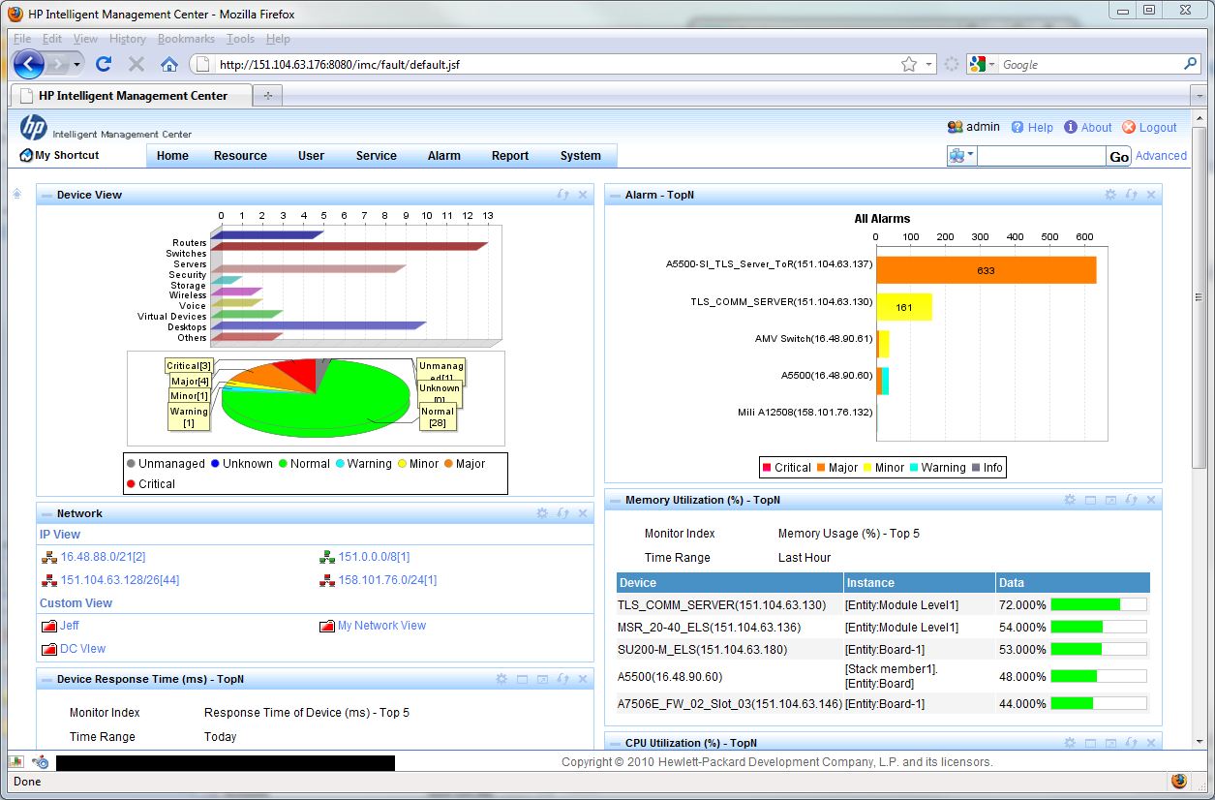1215x800 pixels.
Task: Bookmark page with star icon
Action: coord(908,64)
